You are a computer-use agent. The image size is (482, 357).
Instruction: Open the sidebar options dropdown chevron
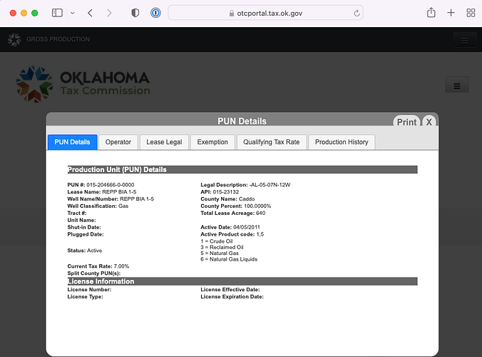[x=73, y=14]
